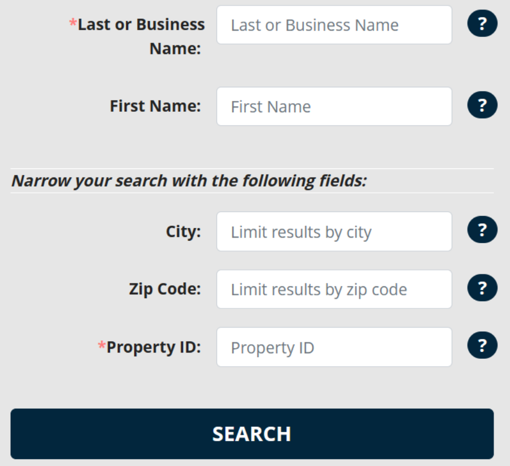Select the Zip Code input field
This screenshot has width=510, height=466.
(x=334, y=290)
